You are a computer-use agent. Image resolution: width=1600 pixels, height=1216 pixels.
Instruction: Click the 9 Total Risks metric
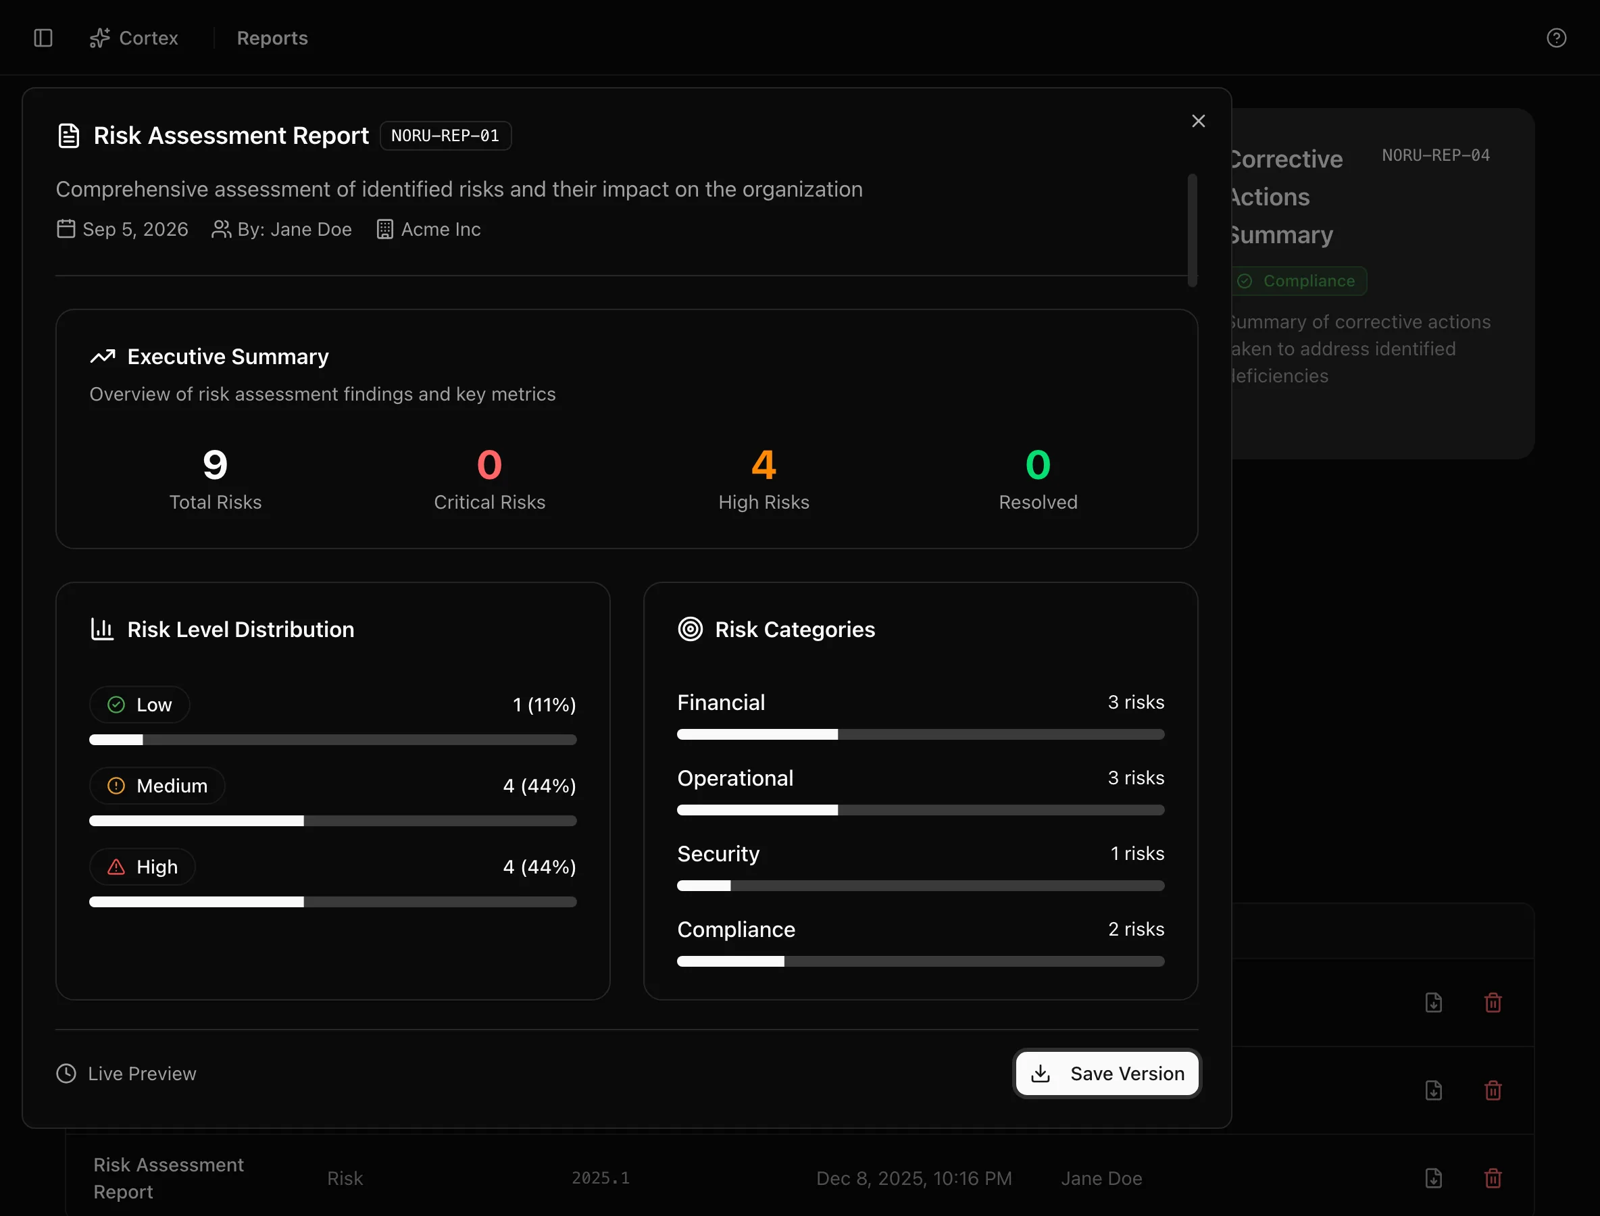[x=215, y=479]
